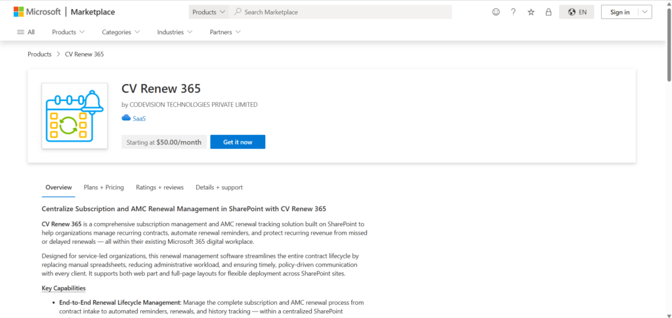Switch to the Plans + Pricing tab
Screen dimensions: 672x318
[104, 188]
